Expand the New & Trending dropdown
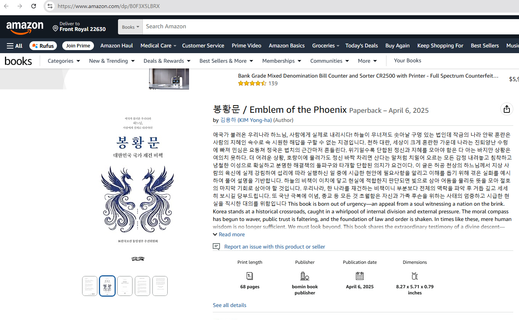 coord(112,61)
